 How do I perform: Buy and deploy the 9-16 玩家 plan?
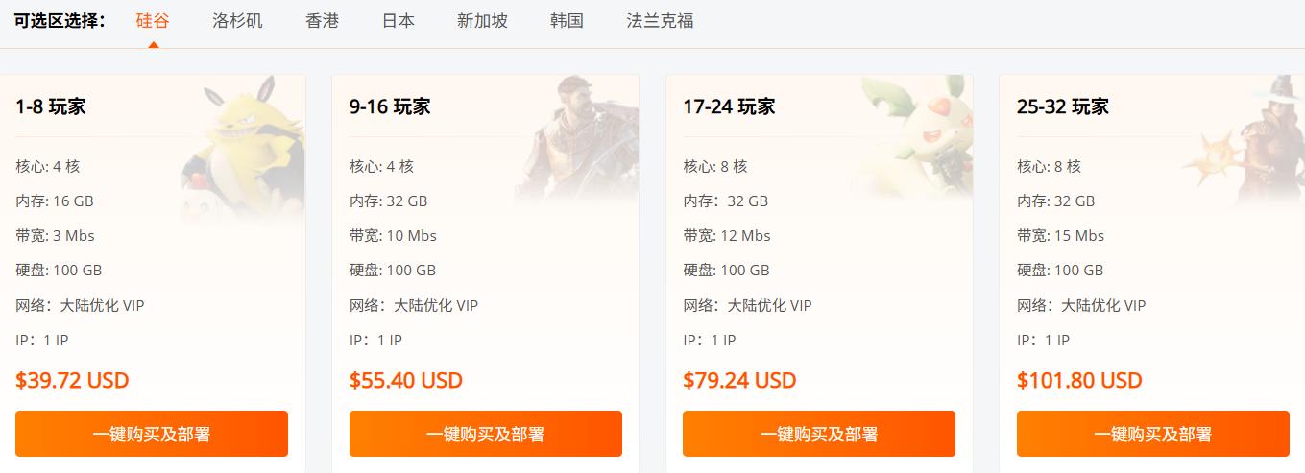click(x=485, y=434)
